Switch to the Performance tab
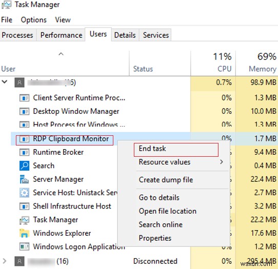Viewport: 278px width, 269px height. coord(61,35)
